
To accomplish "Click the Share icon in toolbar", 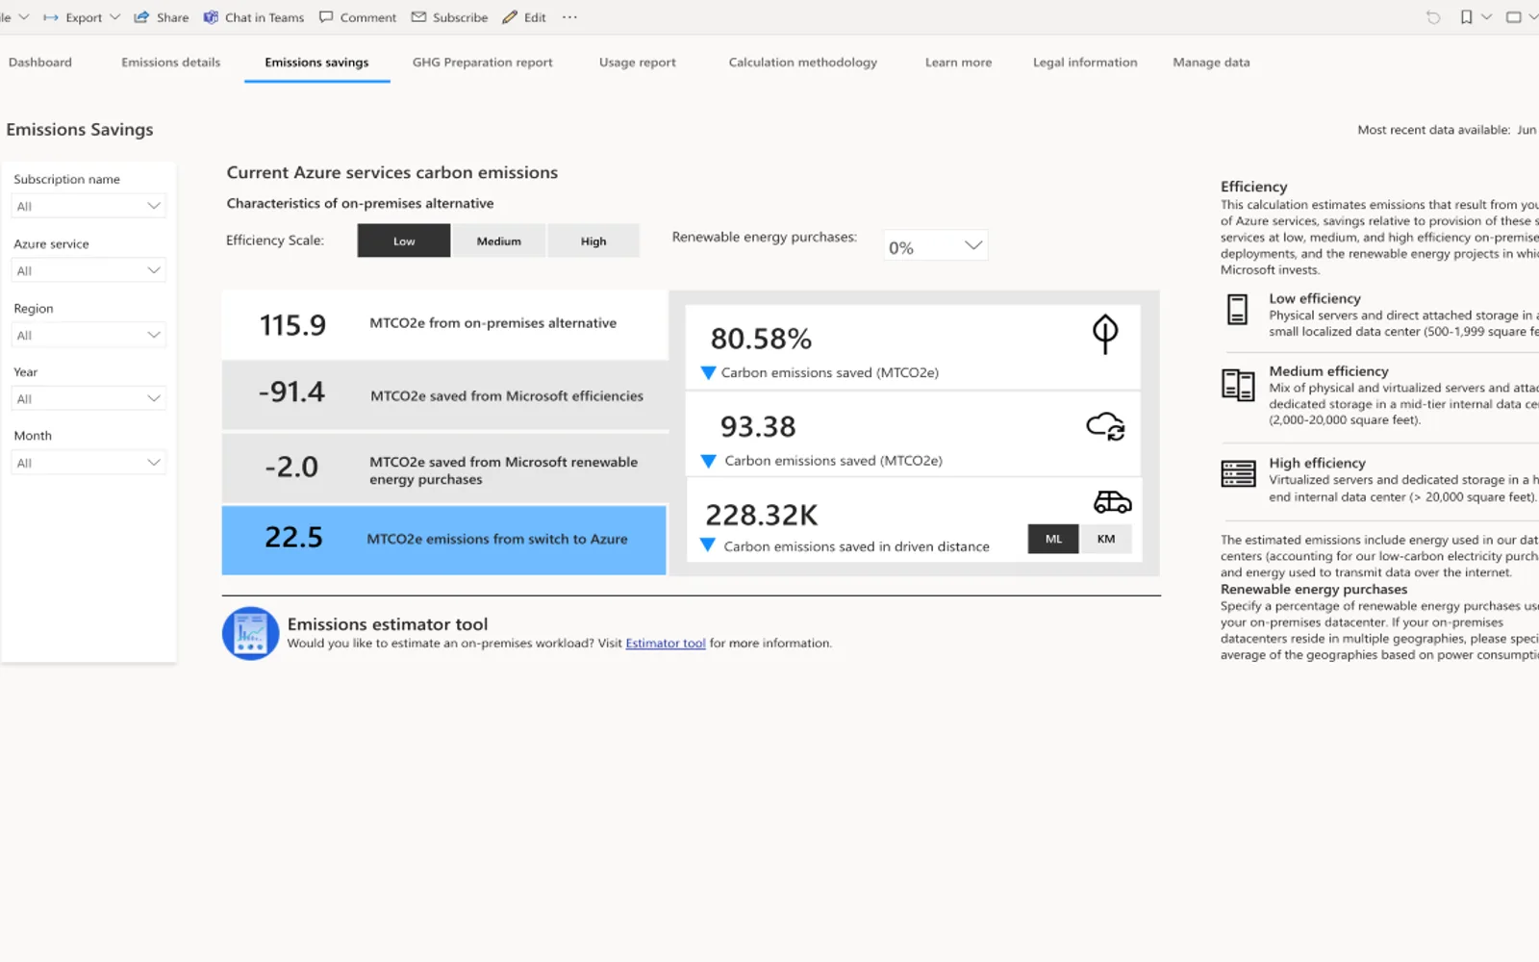I will pos(141,17).
